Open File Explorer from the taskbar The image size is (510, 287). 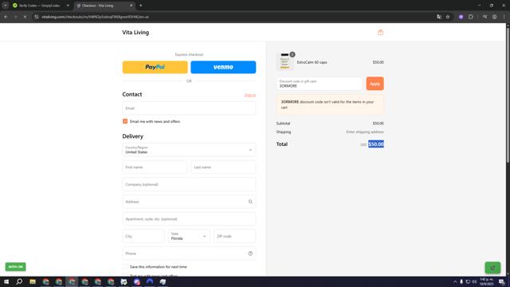point(33,281)
